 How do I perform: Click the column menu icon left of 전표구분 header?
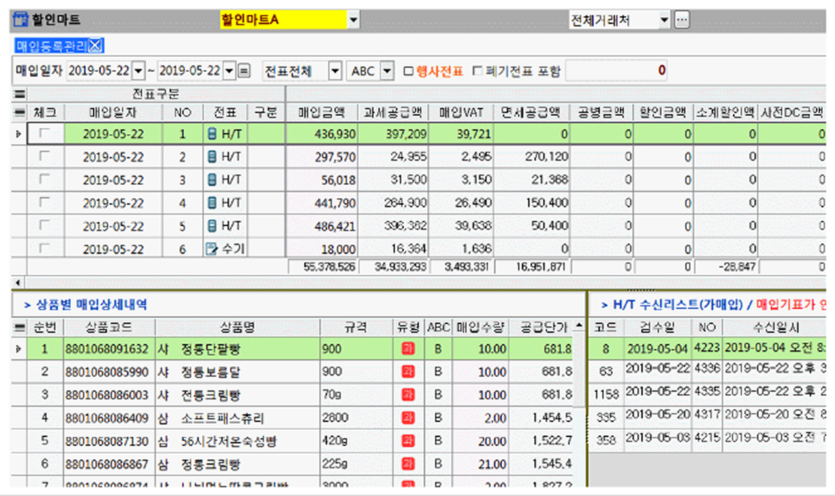pos(19,94)
